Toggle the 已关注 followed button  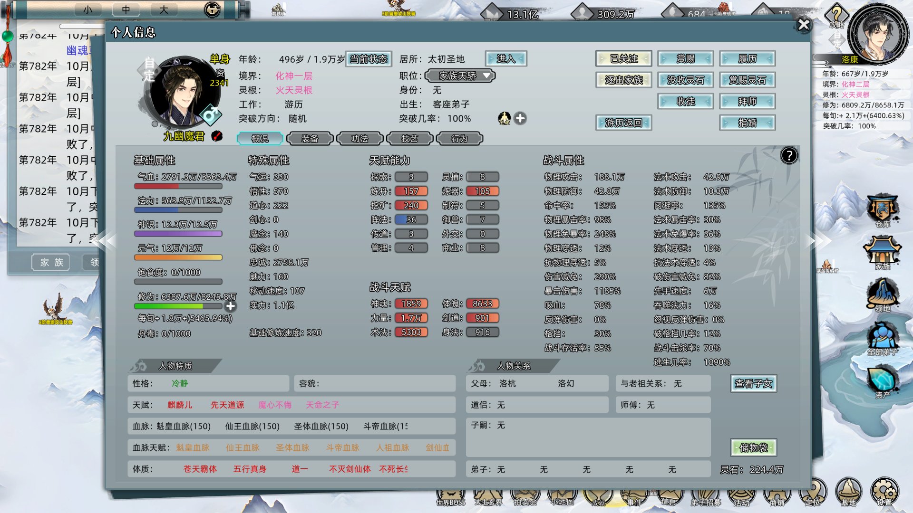click(623, 58)
